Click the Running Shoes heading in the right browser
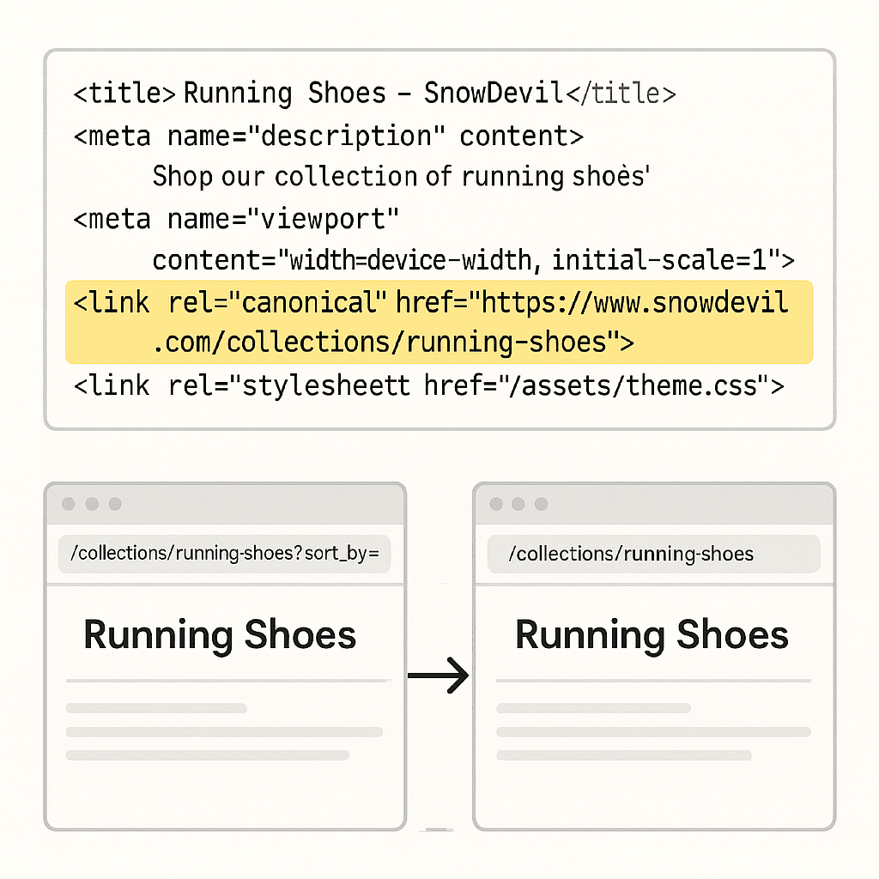 click(652, 635)
